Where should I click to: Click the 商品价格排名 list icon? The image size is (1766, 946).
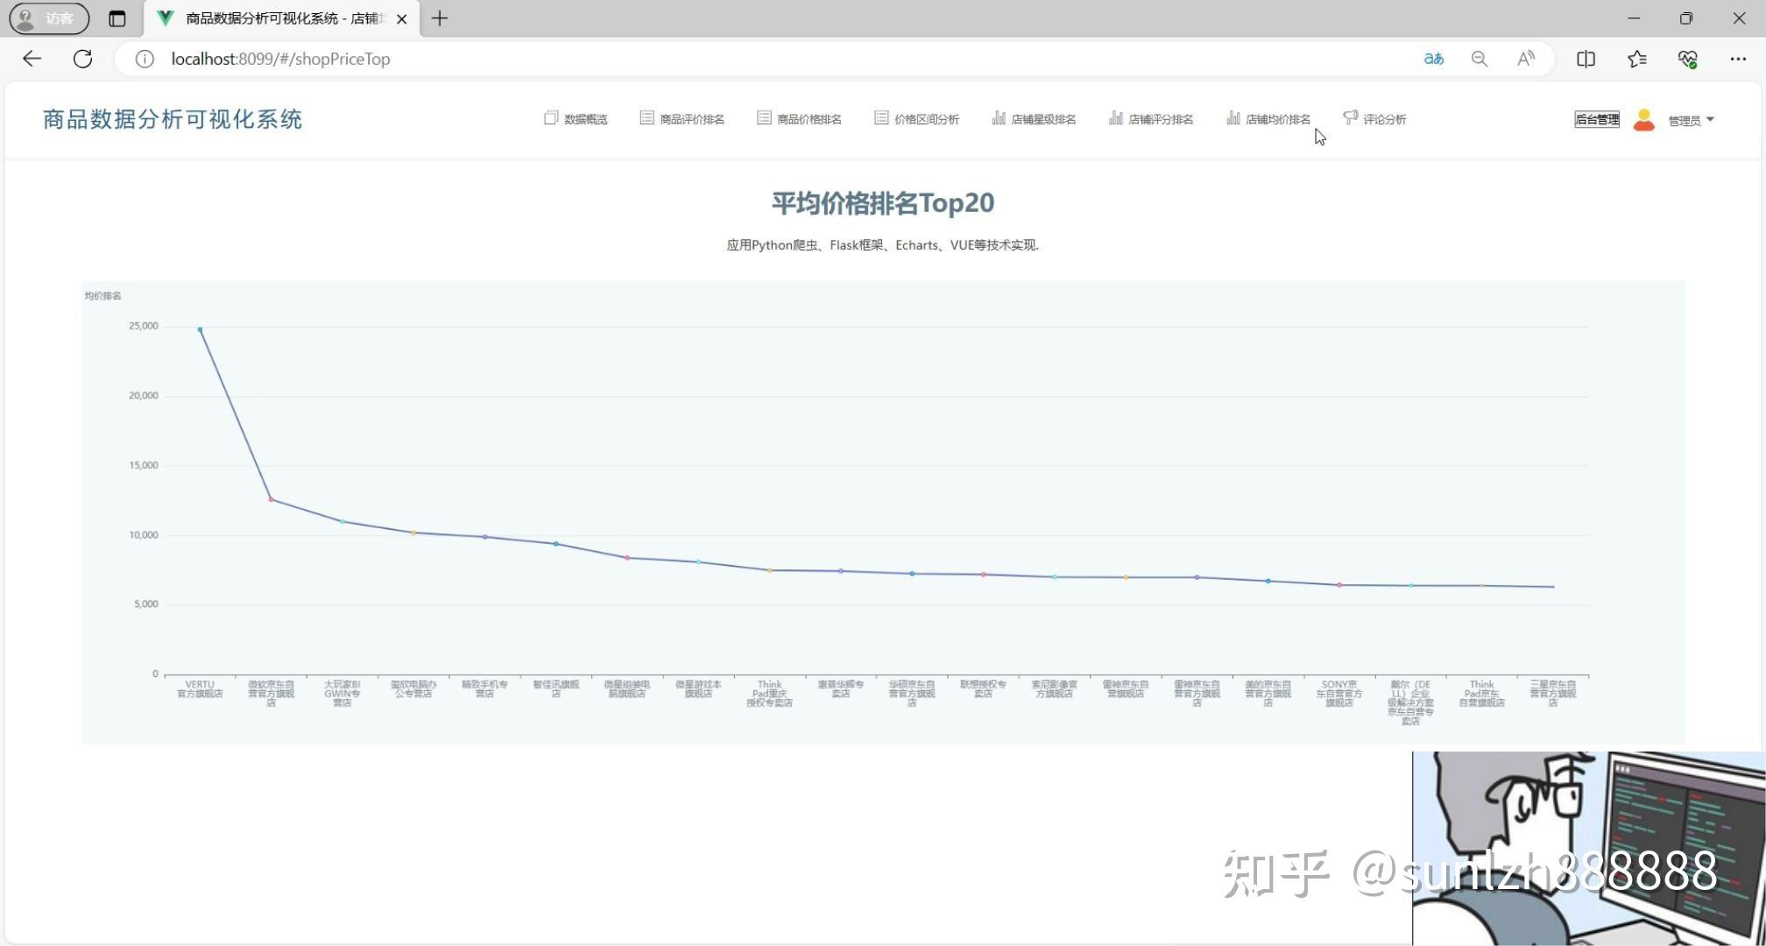[x=764, y=118]
